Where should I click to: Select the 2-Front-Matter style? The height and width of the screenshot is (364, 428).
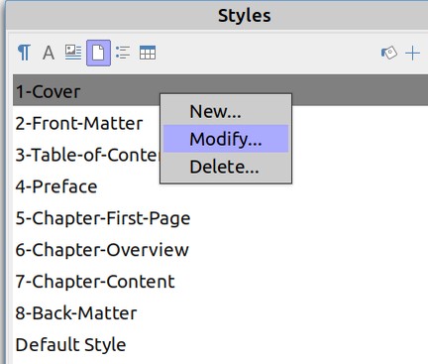[x=79, y=123]
